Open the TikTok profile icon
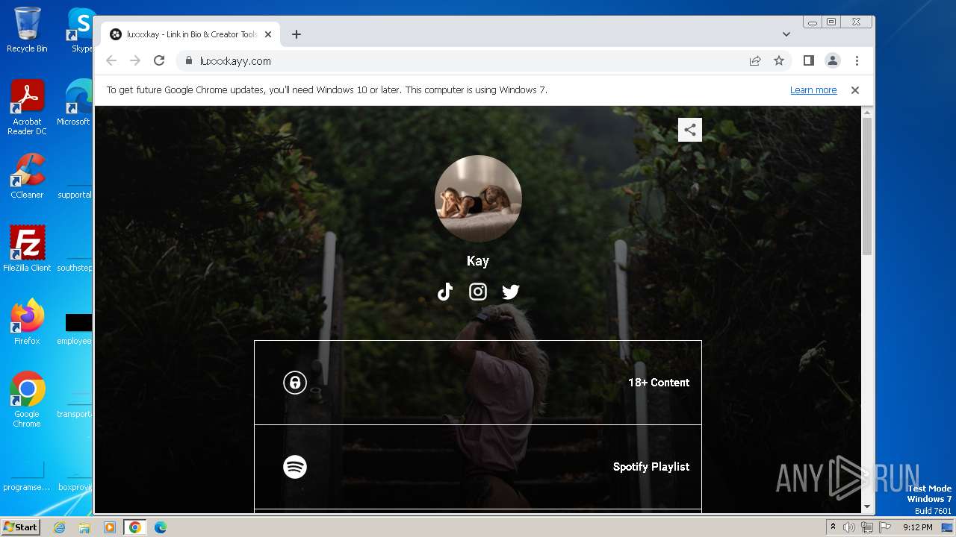The image size is (956, 537). coord(445,292)
